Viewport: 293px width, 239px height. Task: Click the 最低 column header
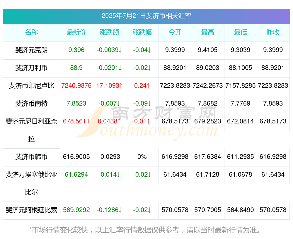click(241, 32)
